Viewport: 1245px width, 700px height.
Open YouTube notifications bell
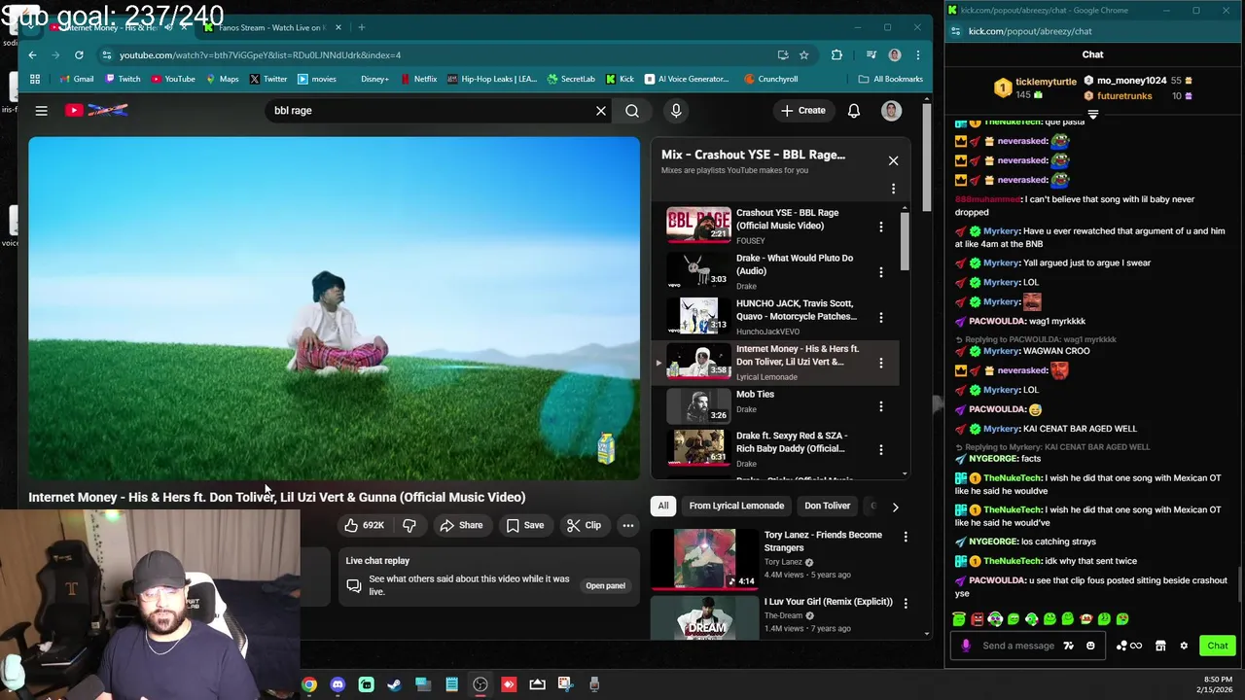tap(853, 111)
